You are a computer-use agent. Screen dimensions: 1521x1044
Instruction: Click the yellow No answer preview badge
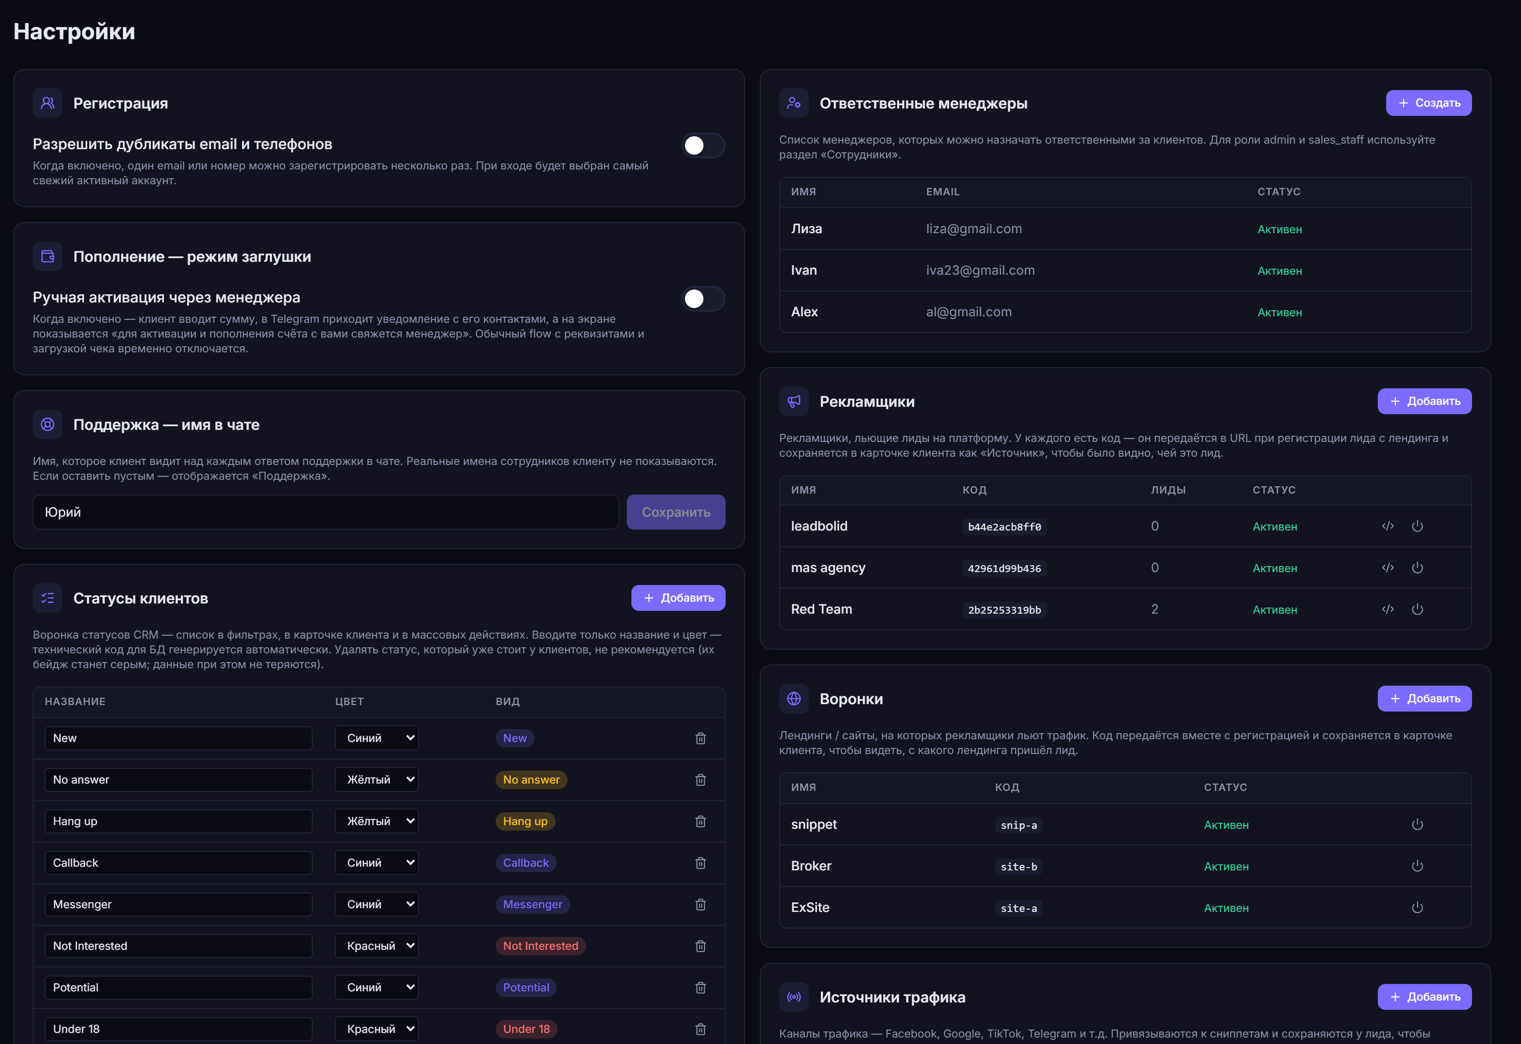coord(531,780)
